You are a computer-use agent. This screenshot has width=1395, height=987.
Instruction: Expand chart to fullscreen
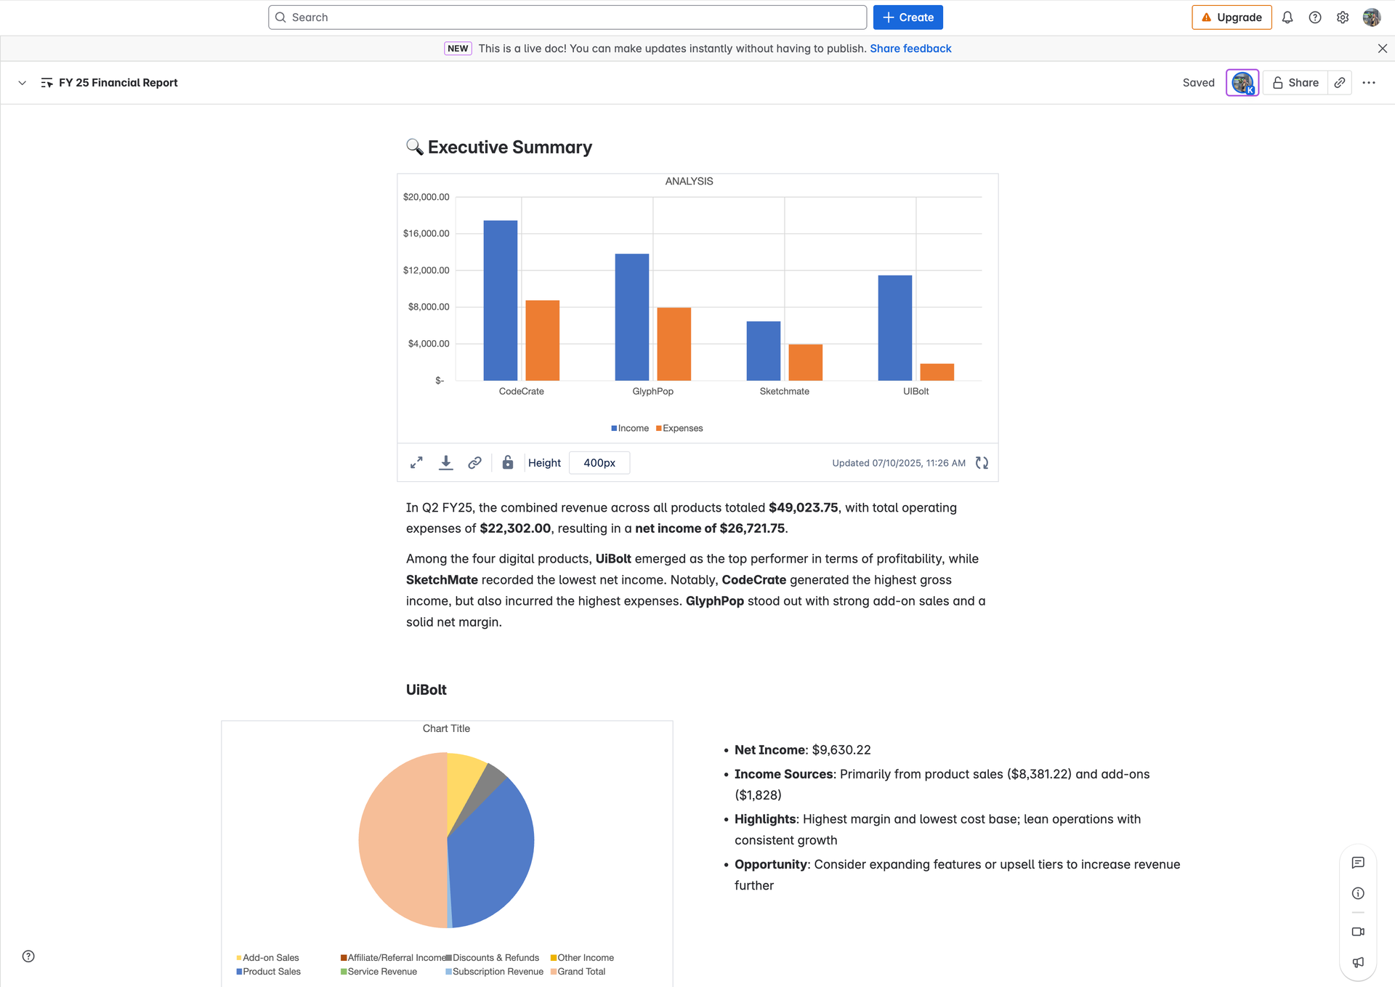point(416,463)
